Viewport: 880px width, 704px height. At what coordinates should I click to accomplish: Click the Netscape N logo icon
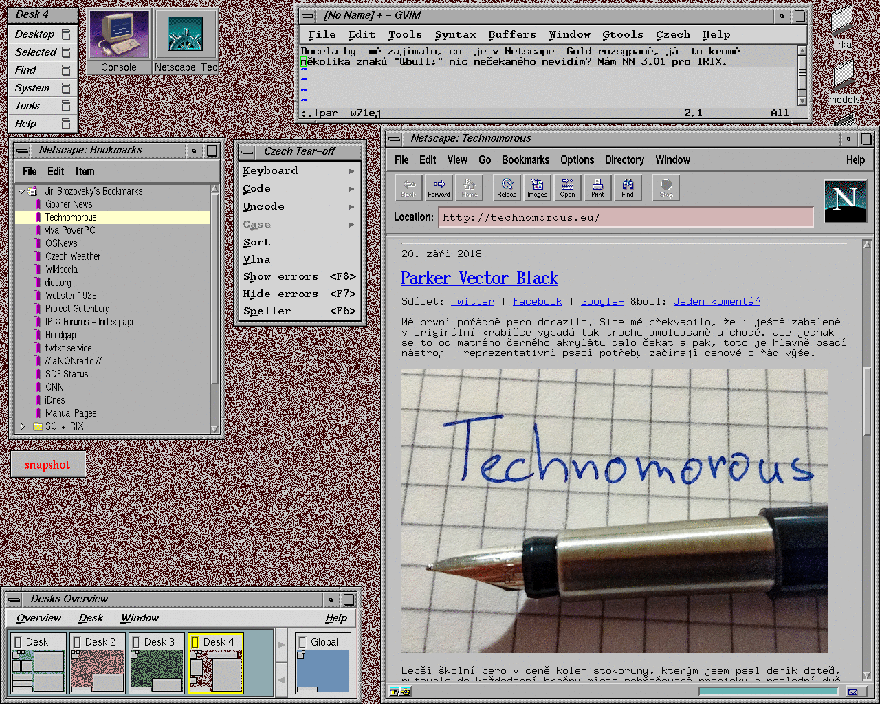coord(845,200)
